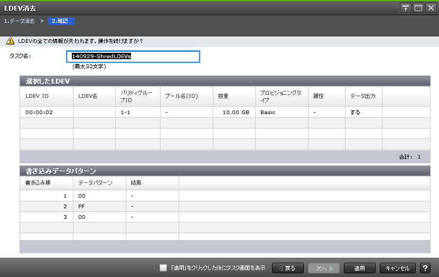Go to step 1.データ消去 in breadcrumb

(x=20, y=21)
